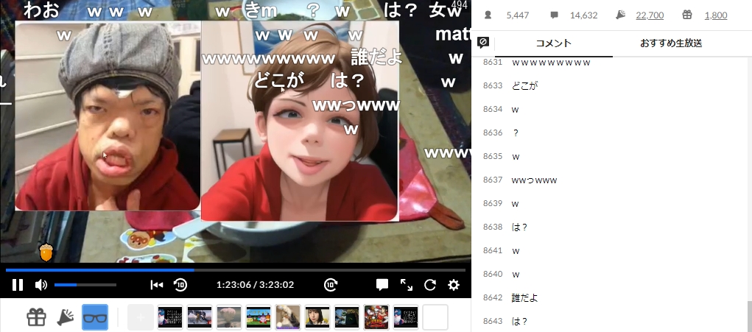The height and width of the screenshot is (332, 752).
Task: Open the 1,800 gift points link
Action: click(x=714, y=15)
